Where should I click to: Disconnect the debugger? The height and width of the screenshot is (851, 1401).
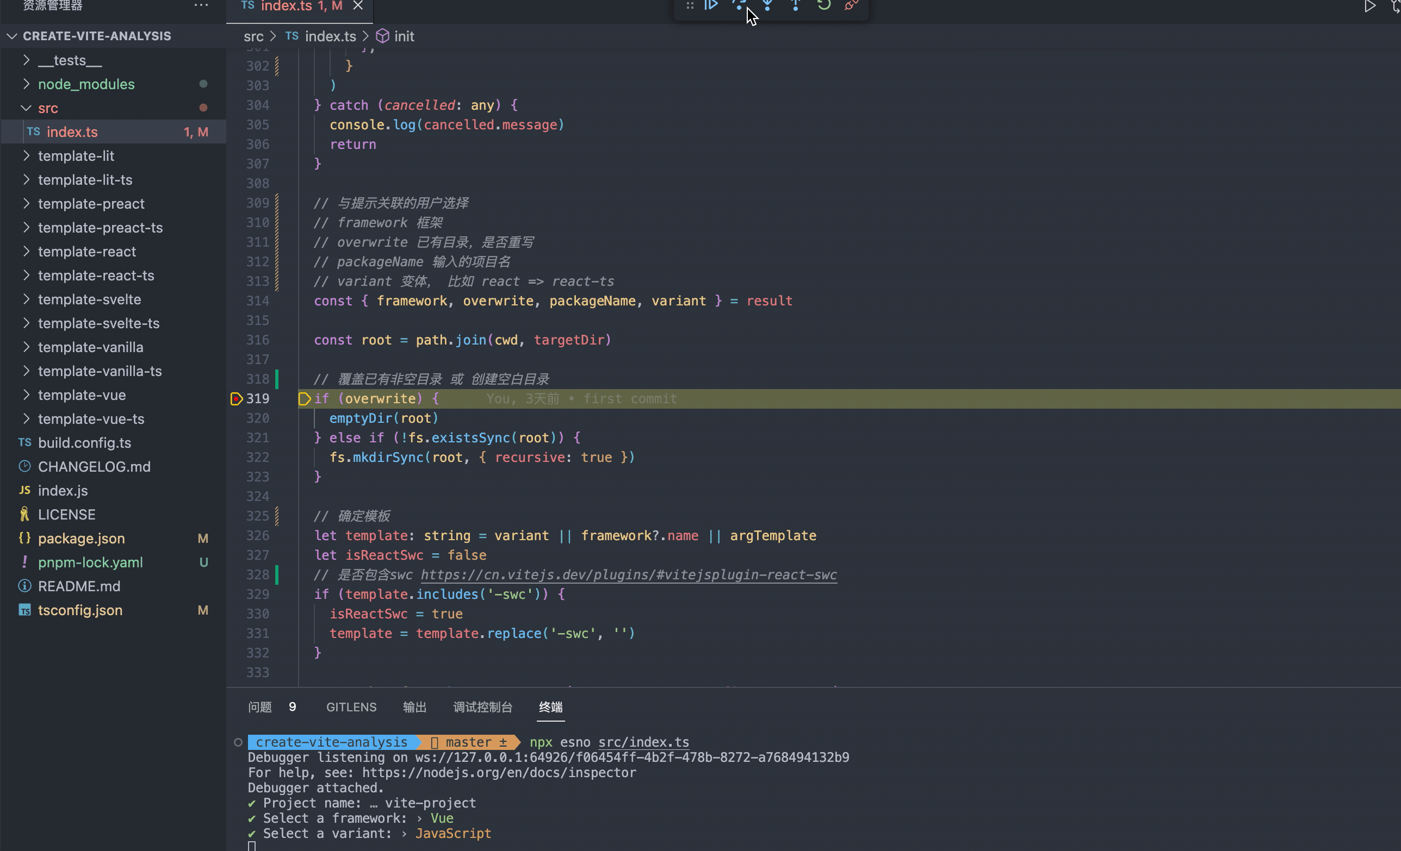pos(850,5)
